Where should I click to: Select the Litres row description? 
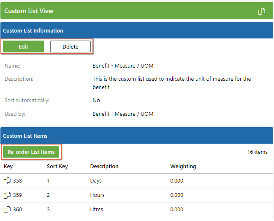click(x=97, y=210)
